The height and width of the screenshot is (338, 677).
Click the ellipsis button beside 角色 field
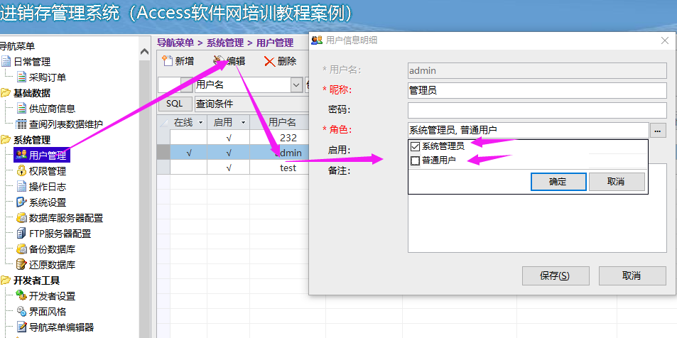tap(658, 130)
